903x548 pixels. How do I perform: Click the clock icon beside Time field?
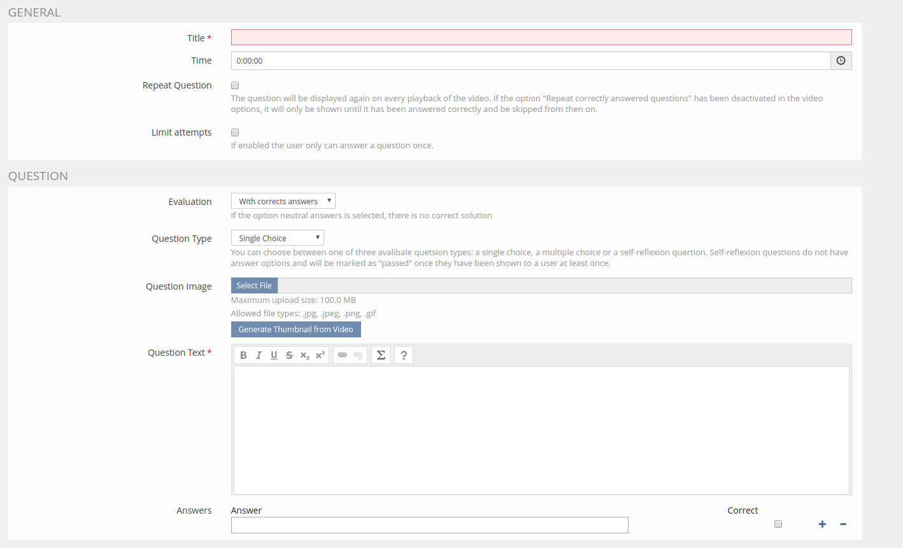point(841,60)
